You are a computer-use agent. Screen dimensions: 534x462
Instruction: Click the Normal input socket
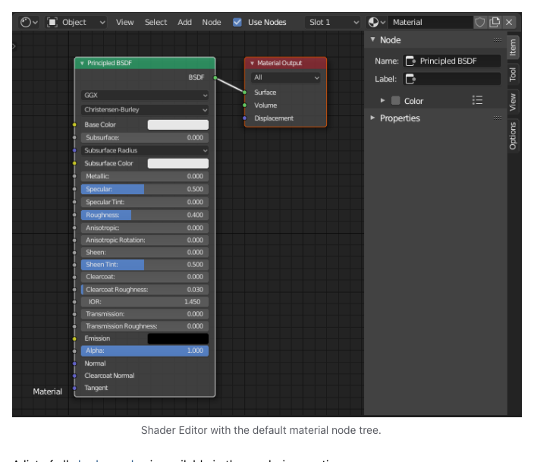tap(74, 363)
